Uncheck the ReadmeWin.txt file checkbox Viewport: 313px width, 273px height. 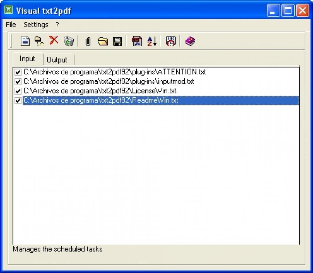click(18, 101)
